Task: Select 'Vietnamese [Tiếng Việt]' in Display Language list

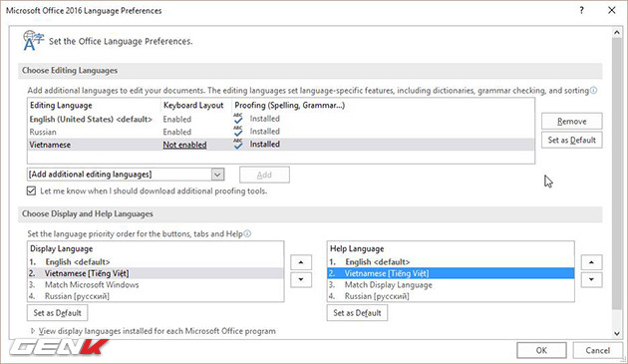Action: [x=156, y=273]
